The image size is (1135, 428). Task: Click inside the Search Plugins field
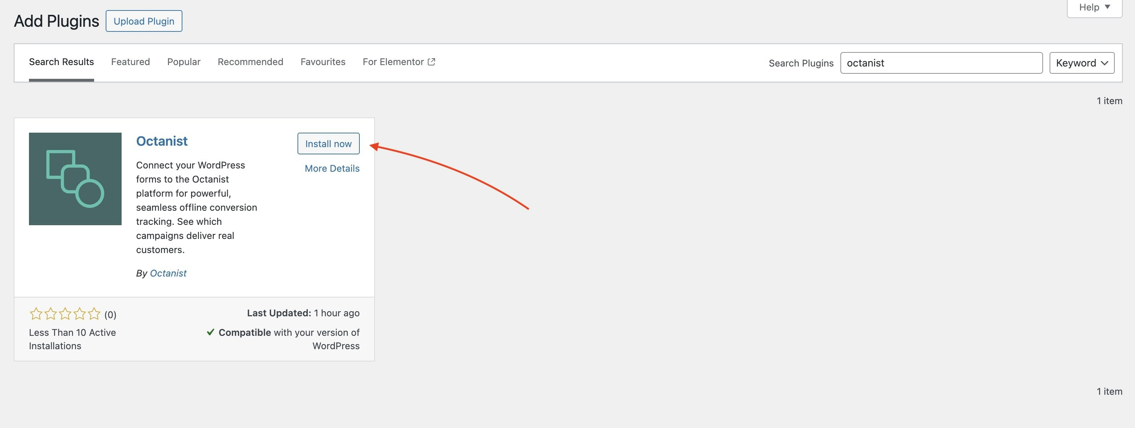point(941,63)
